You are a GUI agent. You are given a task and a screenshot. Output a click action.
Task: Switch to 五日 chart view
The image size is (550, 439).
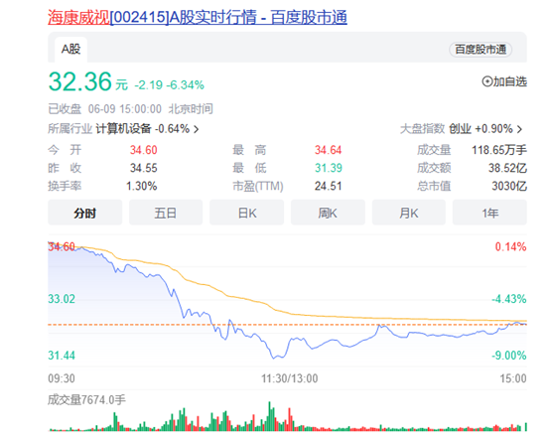(166, 213)
